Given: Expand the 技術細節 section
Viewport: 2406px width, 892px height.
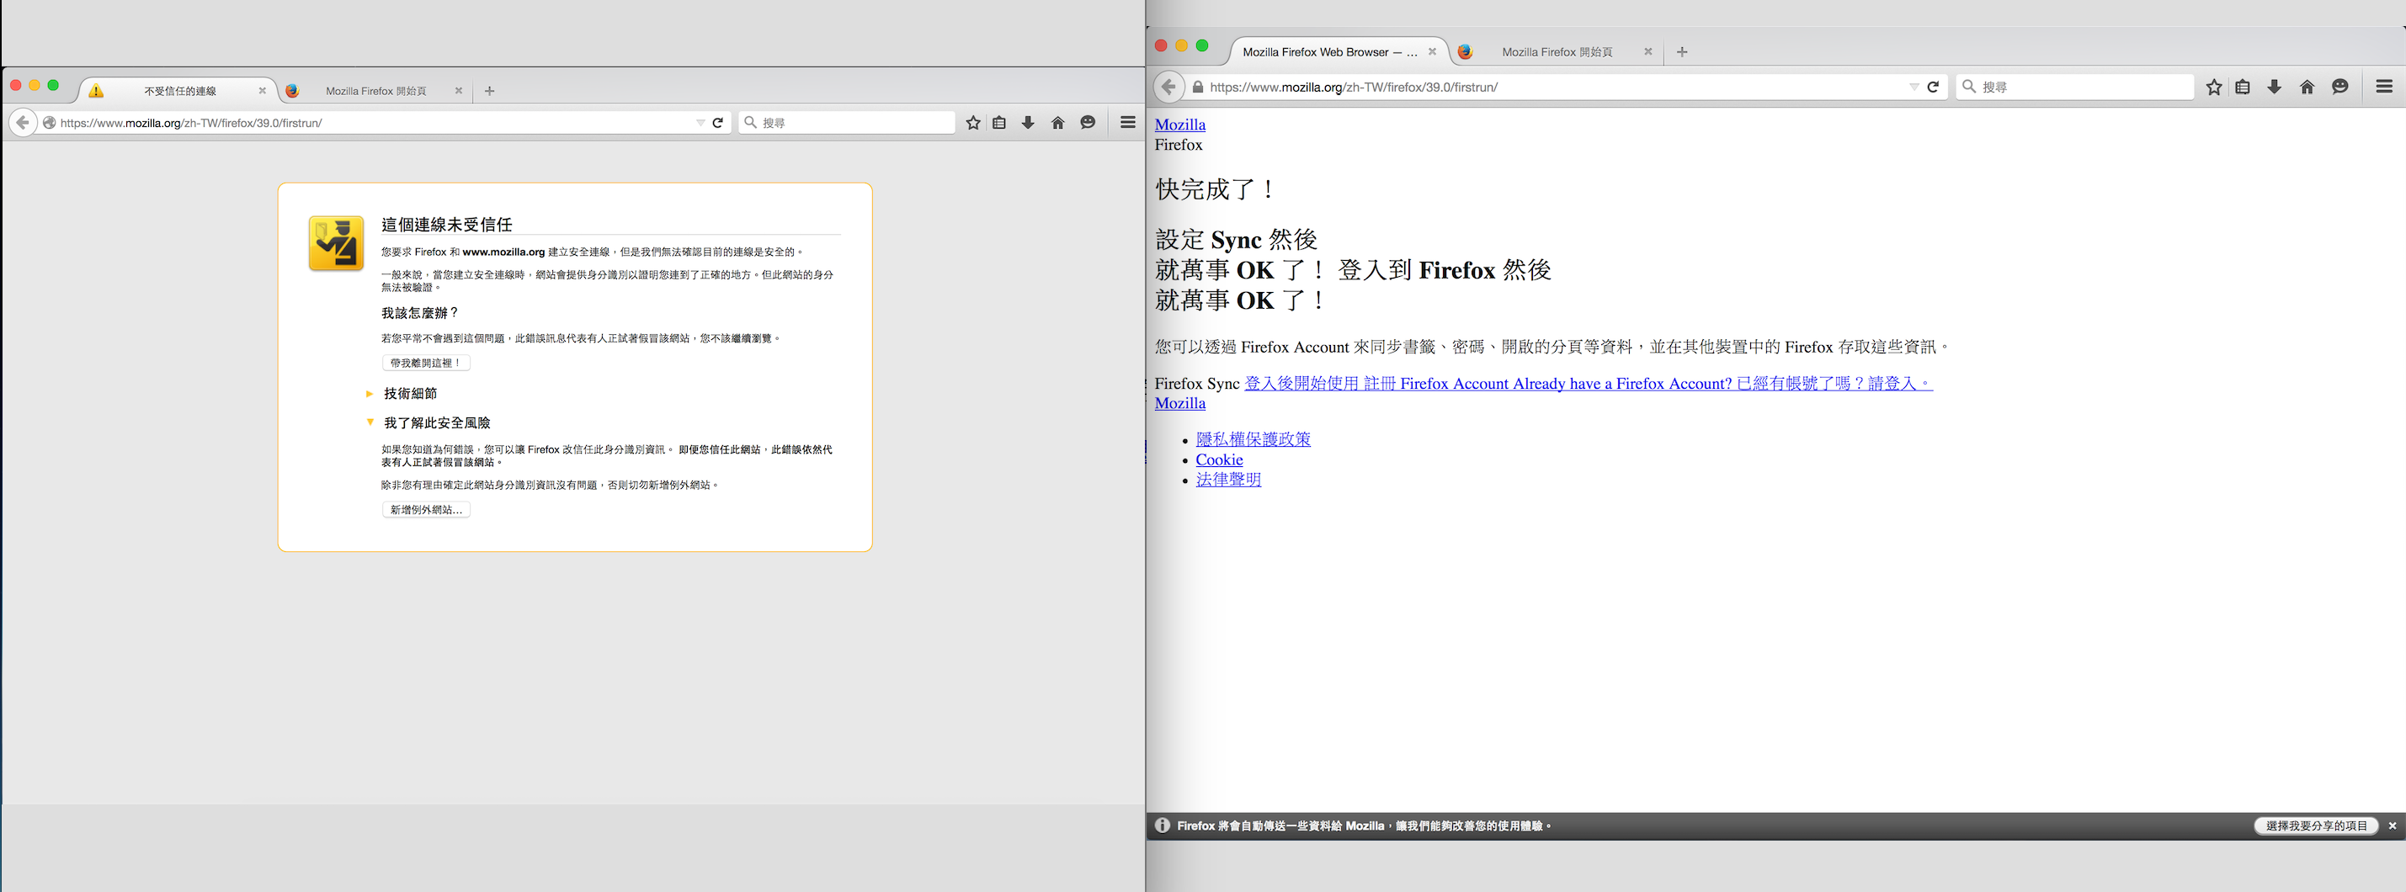Looking at the screenshot, I should (x=409, y=393).
